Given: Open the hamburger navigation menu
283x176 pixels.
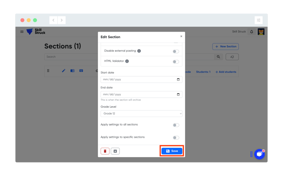Looking at the screenshot, I should (x=22, y=32).
